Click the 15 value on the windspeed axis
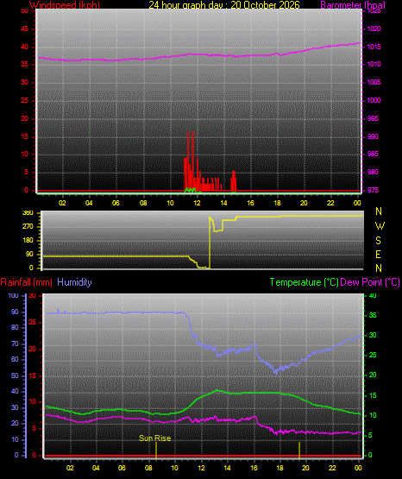 [24, 136]
